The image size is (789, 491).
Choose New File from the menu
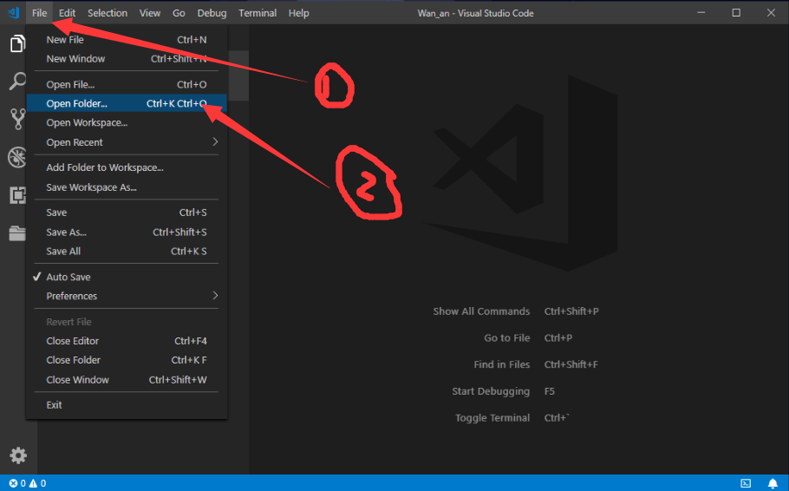coord(127,40)
